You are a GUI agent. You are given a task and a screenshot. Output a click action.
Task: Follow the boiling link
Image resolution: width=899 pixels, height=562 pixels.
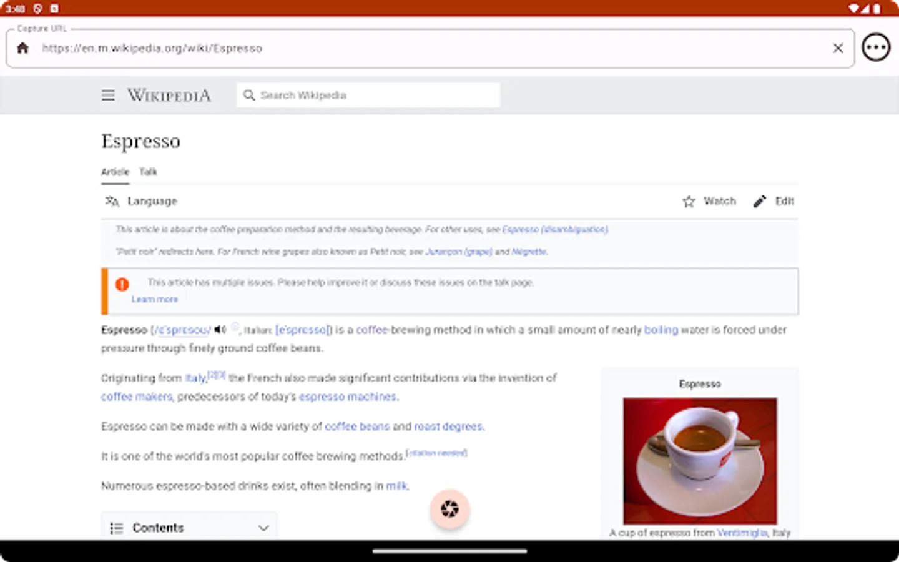(x=661, y=330)
